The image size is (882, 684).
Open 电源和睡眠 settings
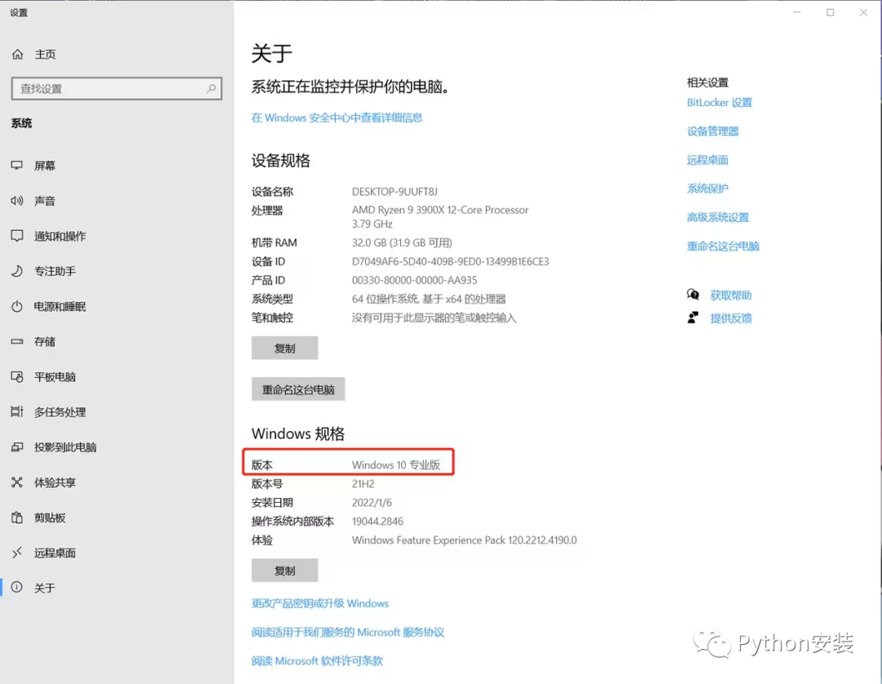pos(60,306)
